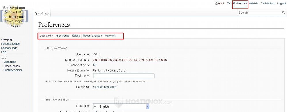Click the edit count 65 link

[95, 65]
